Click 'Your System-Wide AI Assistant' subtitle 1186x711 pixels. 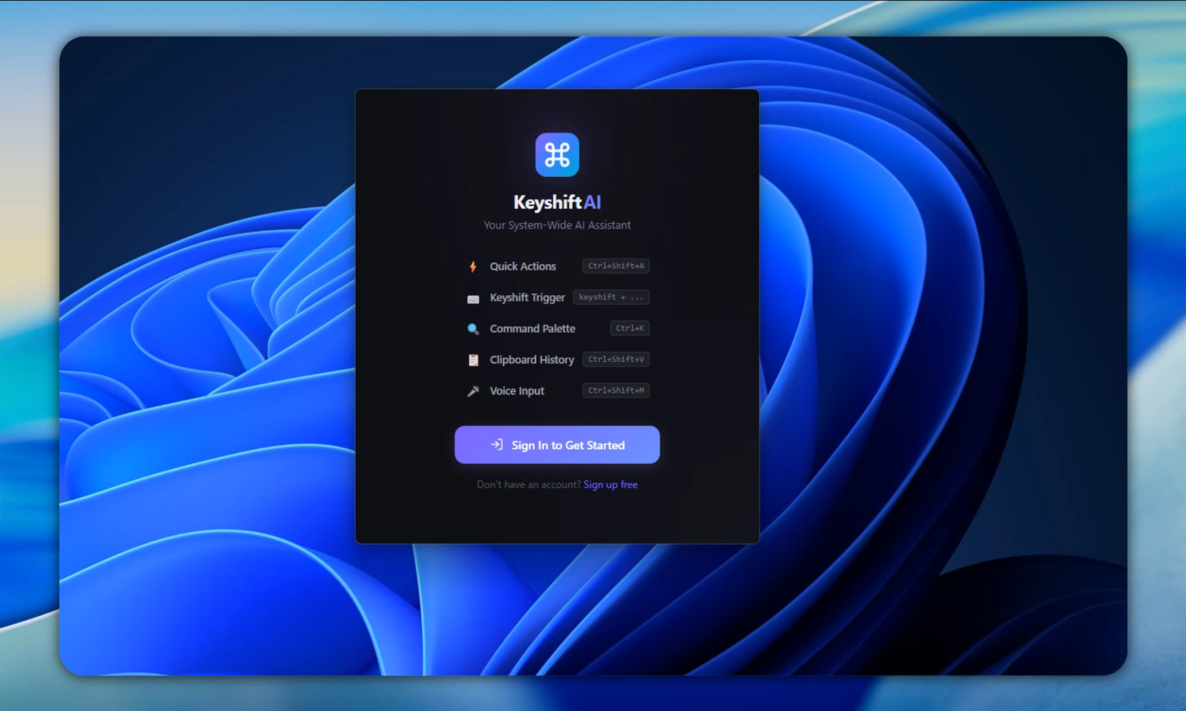(x=557, y=225)
